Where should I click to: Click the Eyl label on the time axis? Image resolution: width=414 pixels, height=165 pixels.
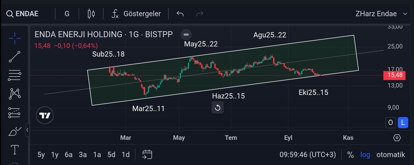click(x=288, y=138)
